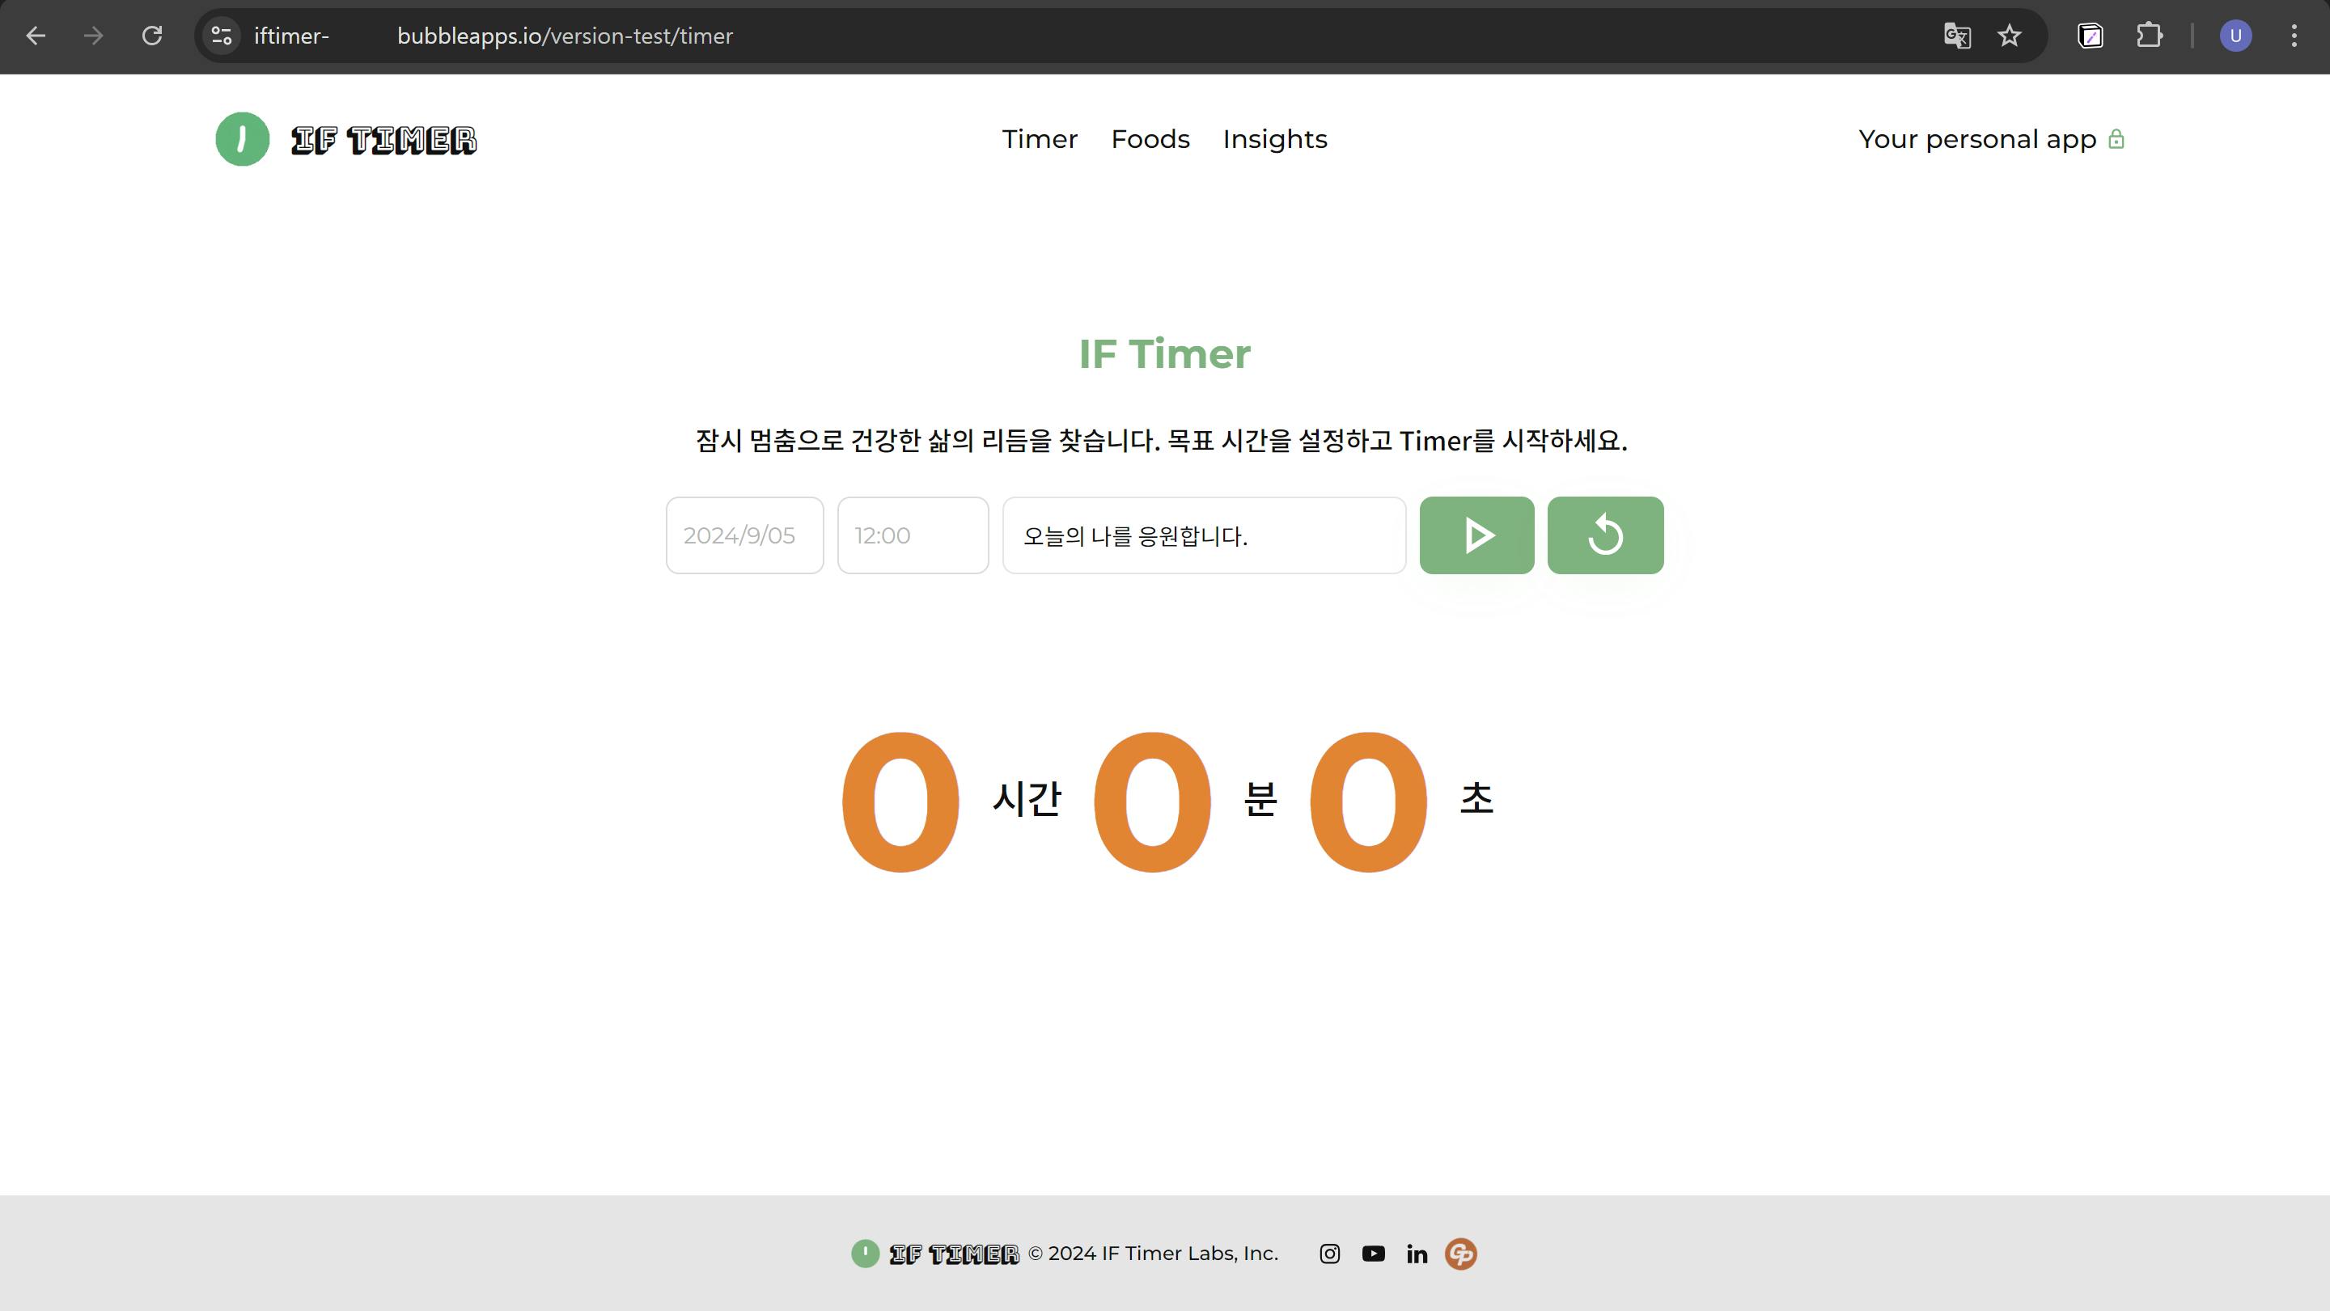Start the timer with play button
2330x1311 pixels.
click(1476, 535)
